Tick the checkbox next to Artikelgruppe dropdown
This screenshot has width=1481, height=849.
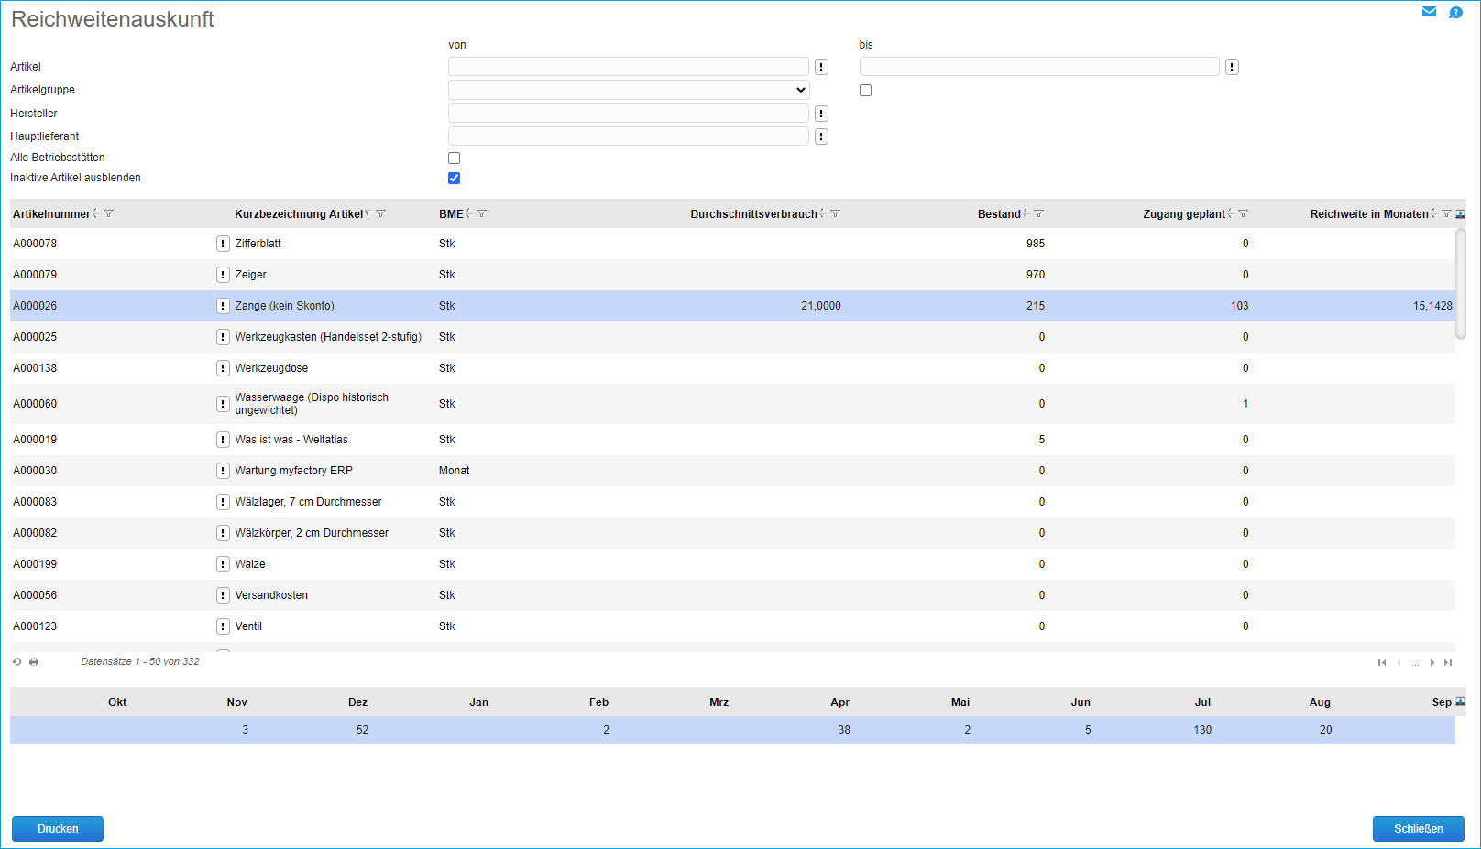[865, 90]
